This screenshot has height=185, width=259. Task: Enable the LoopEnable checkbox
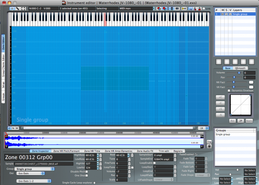tap(154, 163)
